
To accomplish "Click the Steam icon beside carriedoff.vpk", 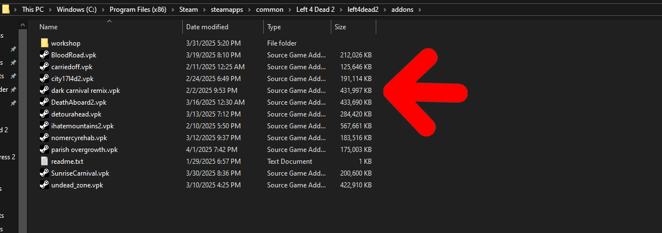I will point(44,66).
